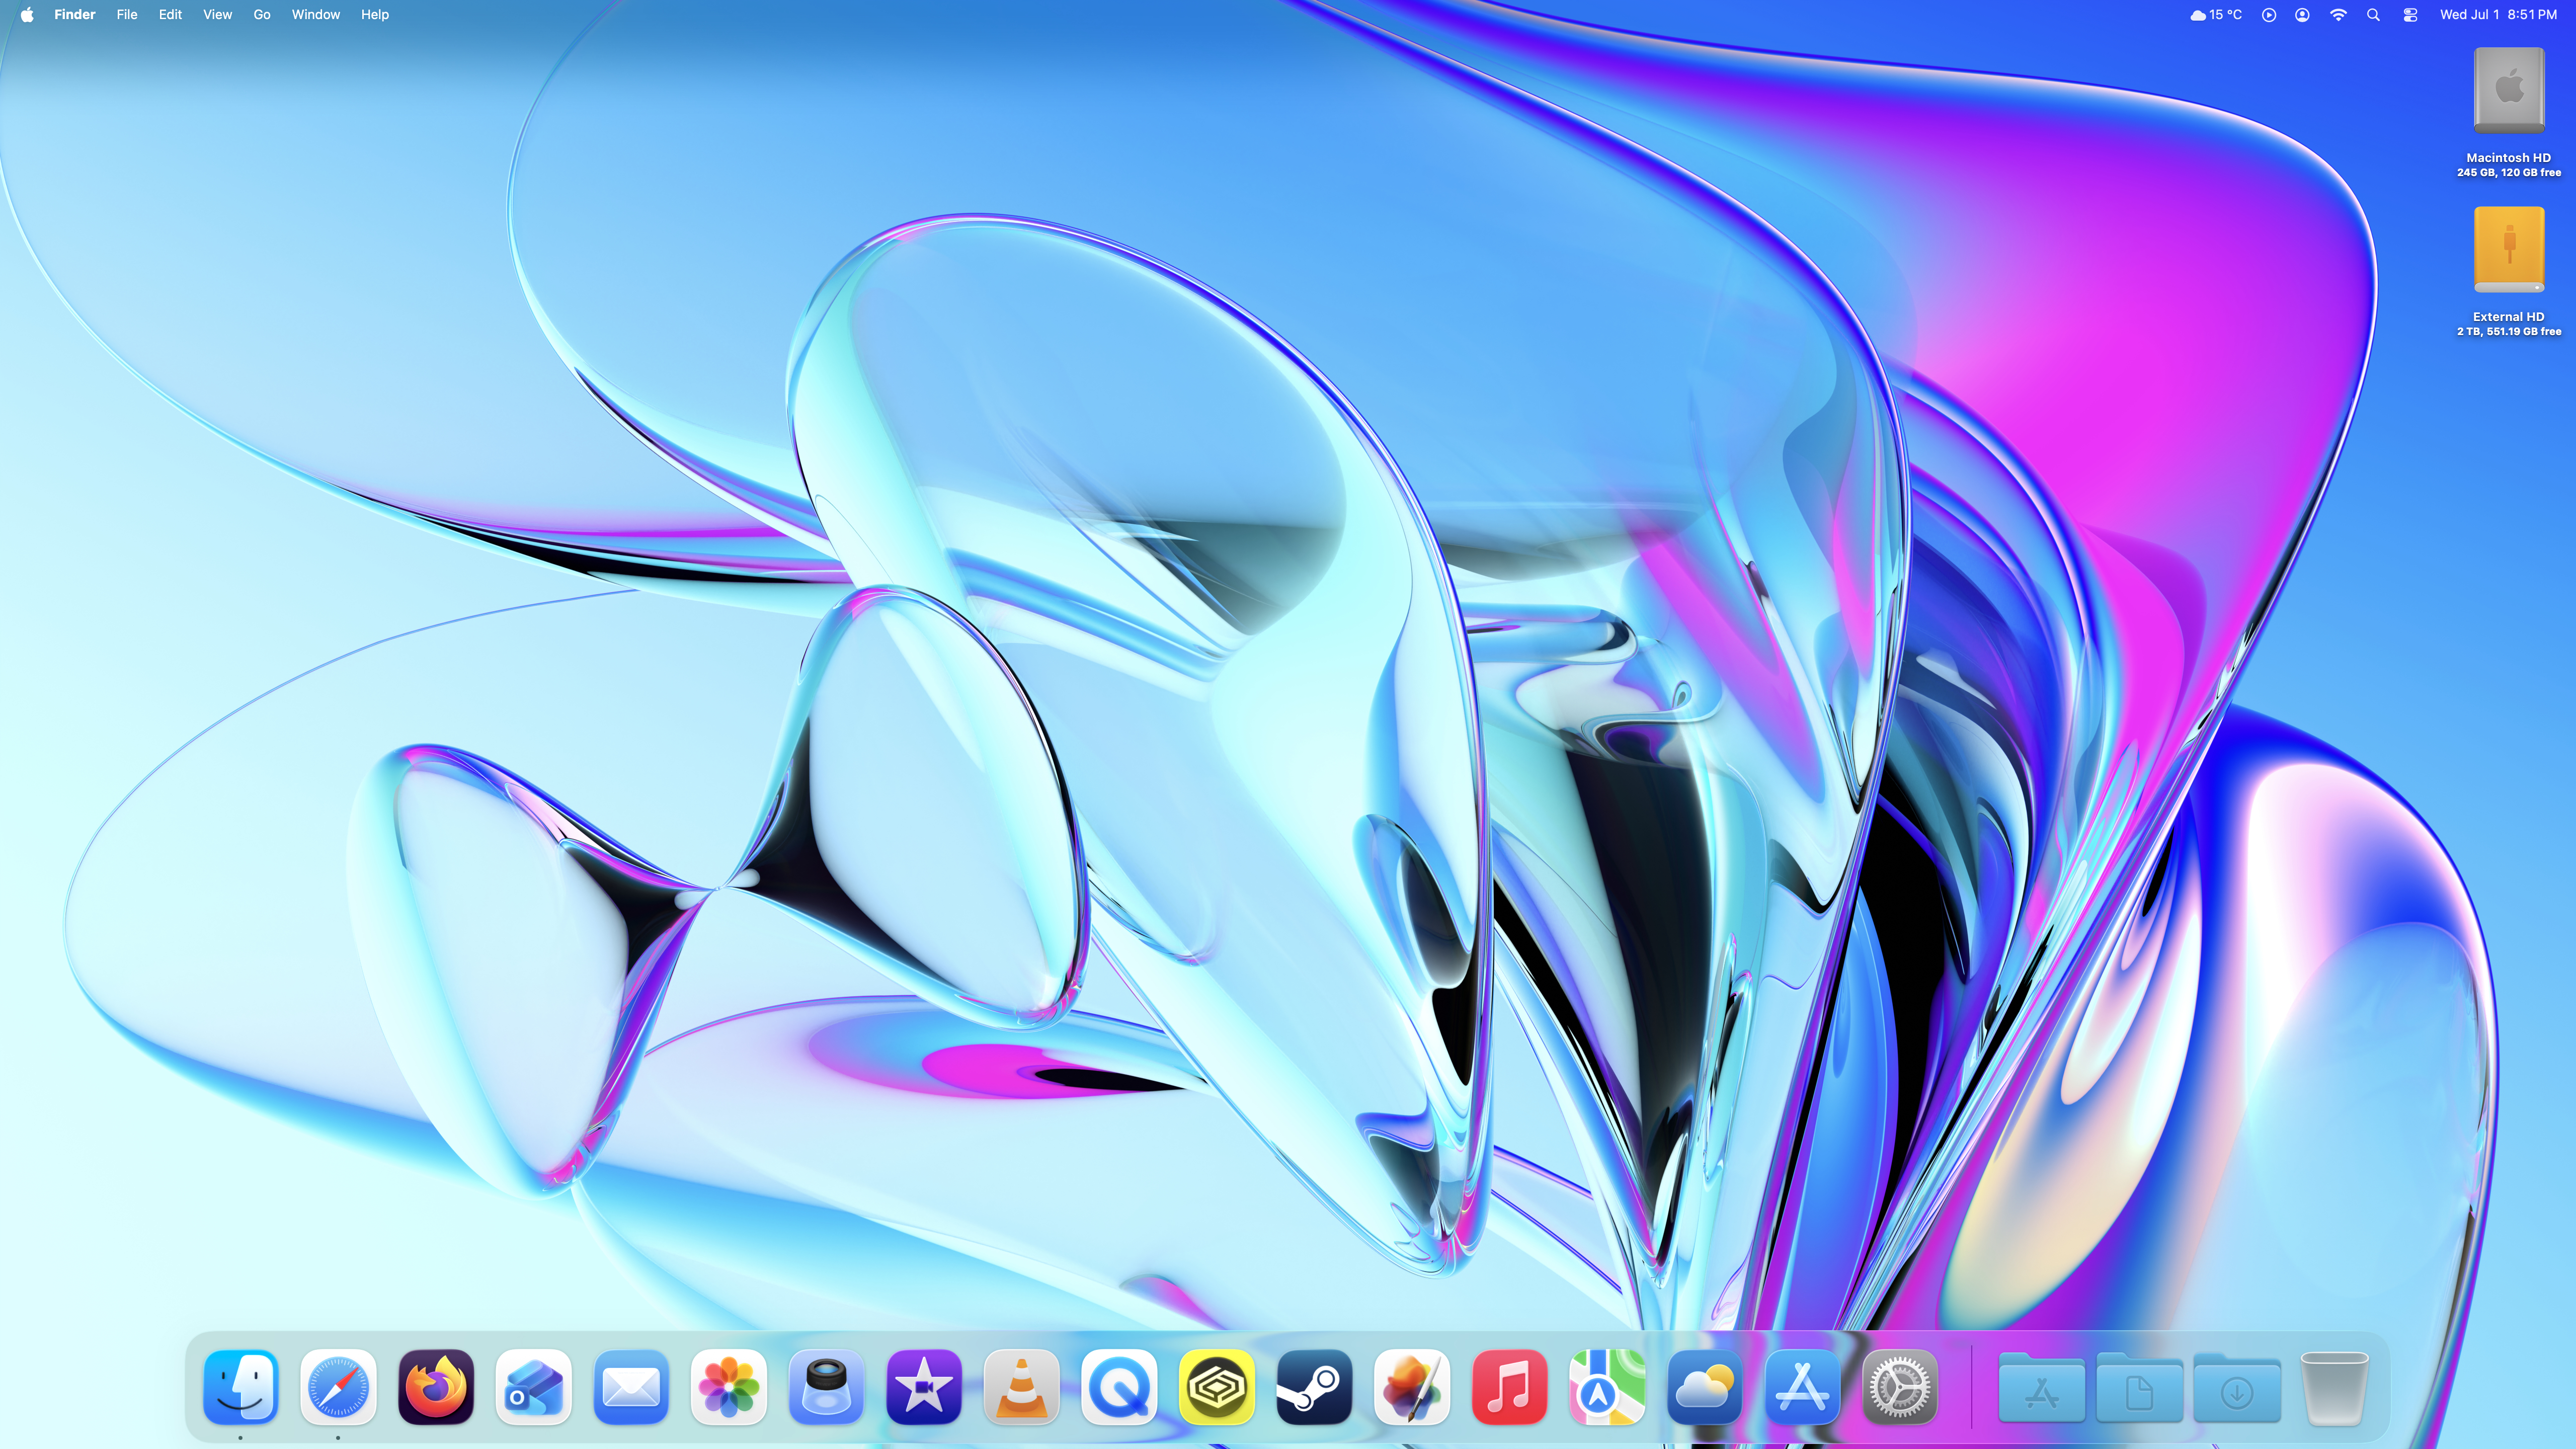Launch Safari from the Dock

click(338, 1387)
